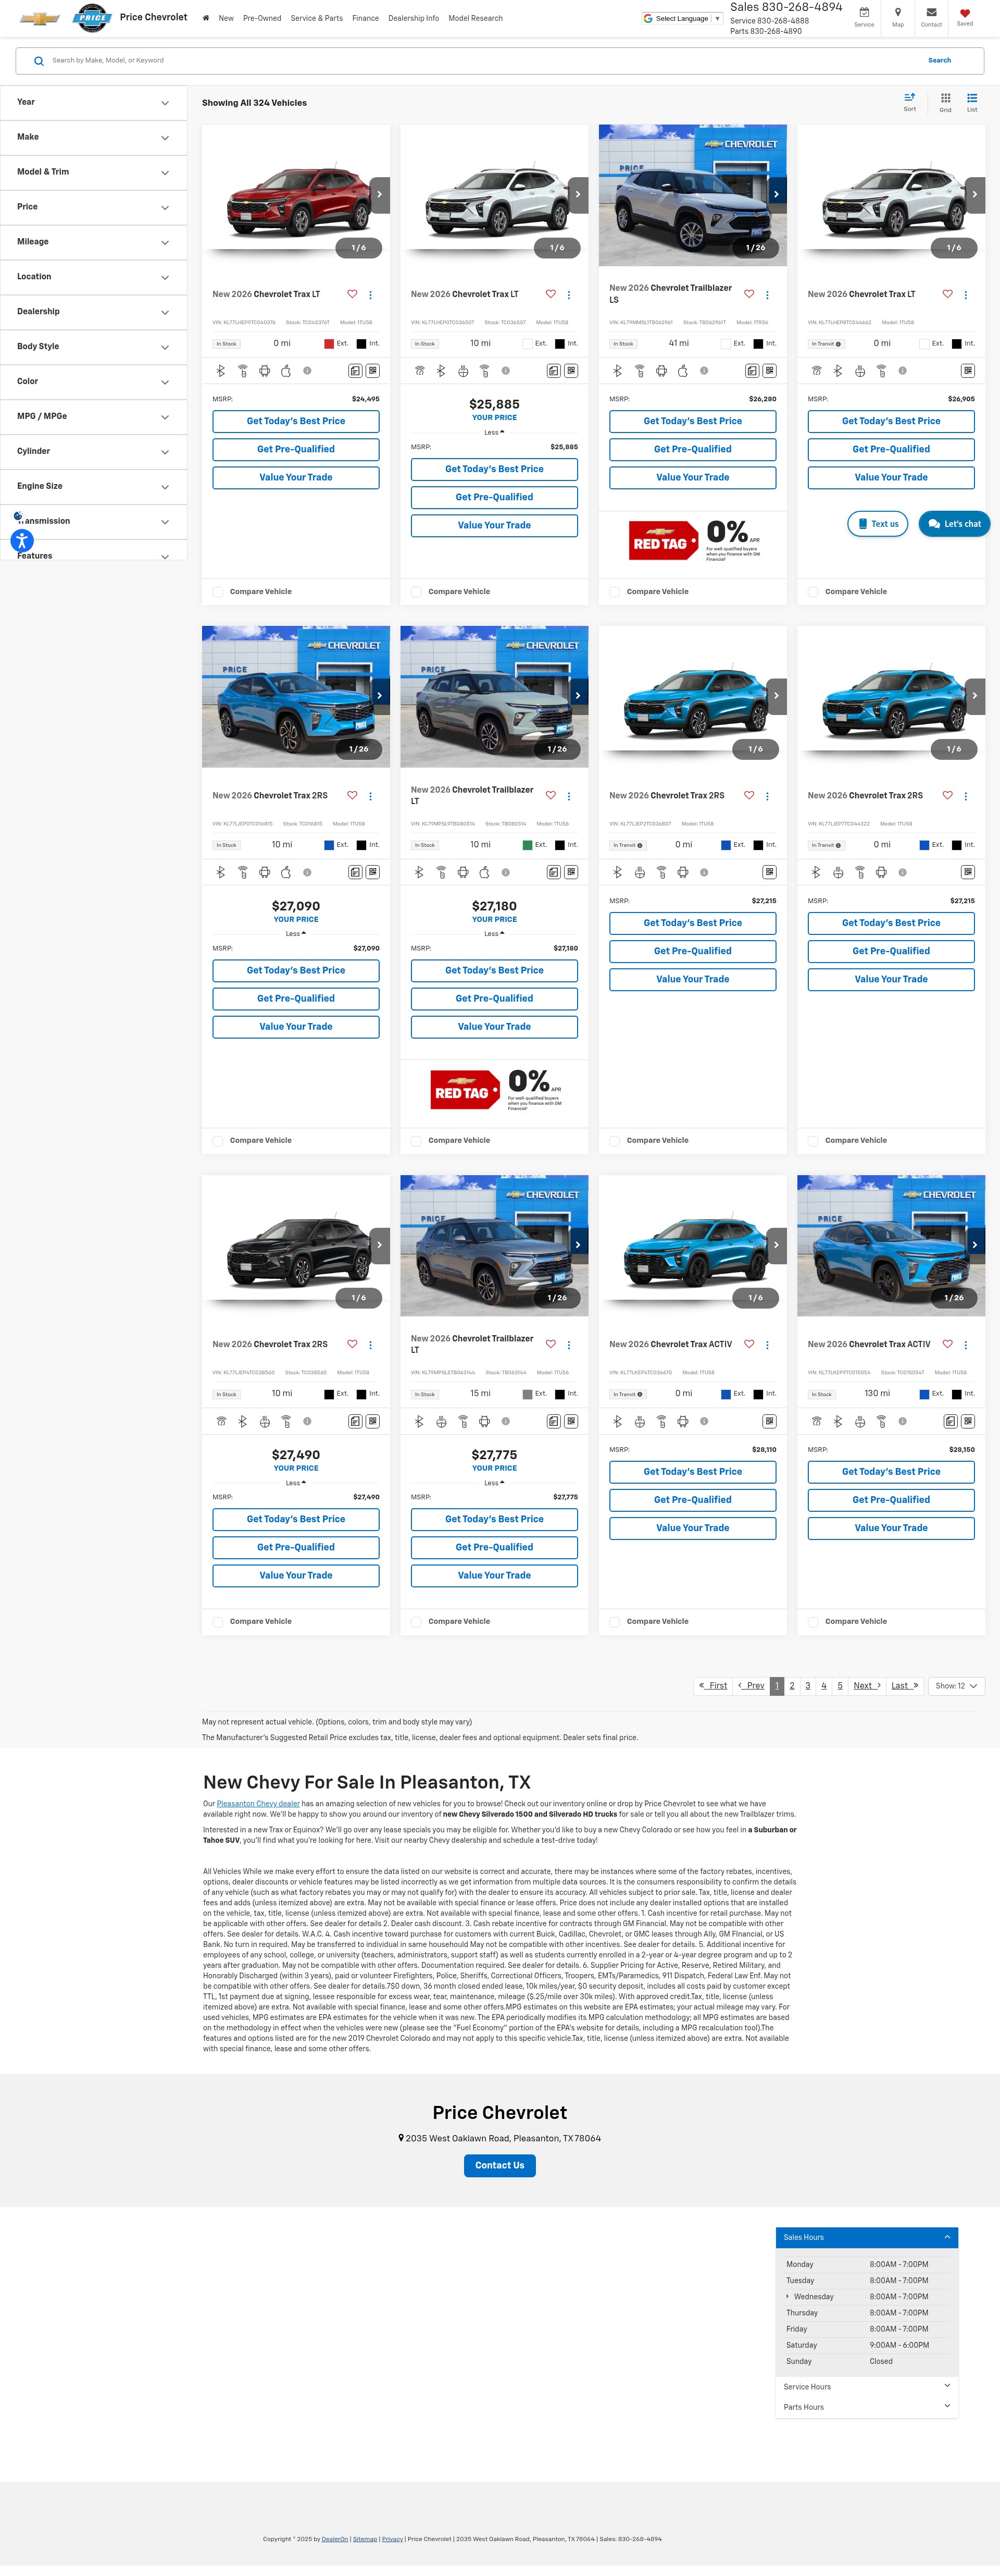Click Get Pre-Qualified on Trailblazer LS
The image size is (1000, 2576).
click(692, 449)
